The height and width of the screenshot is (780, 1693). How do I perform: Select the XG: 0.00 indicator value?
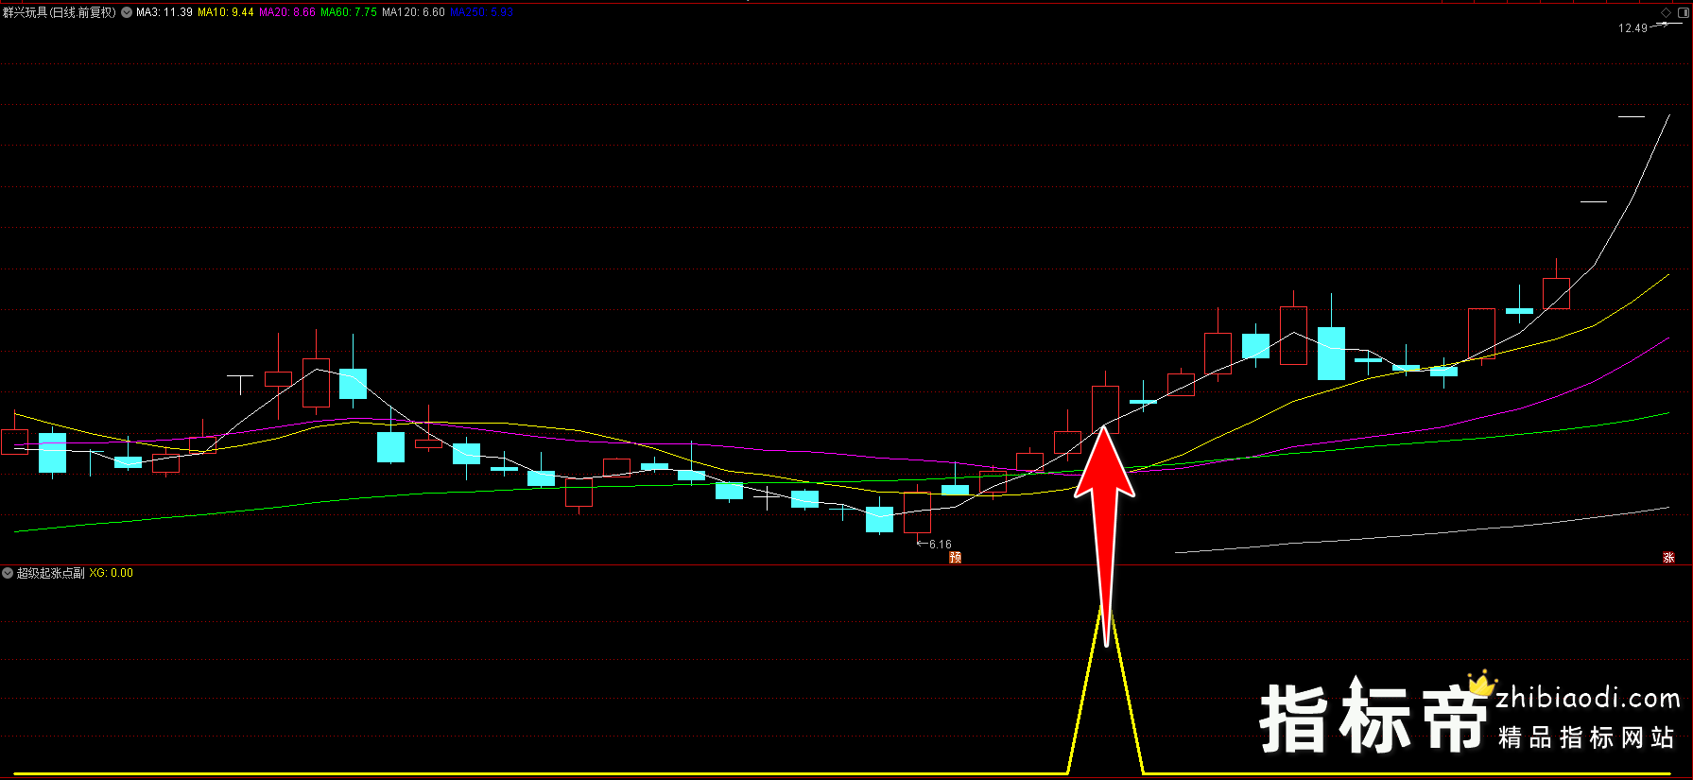[111, 573]
